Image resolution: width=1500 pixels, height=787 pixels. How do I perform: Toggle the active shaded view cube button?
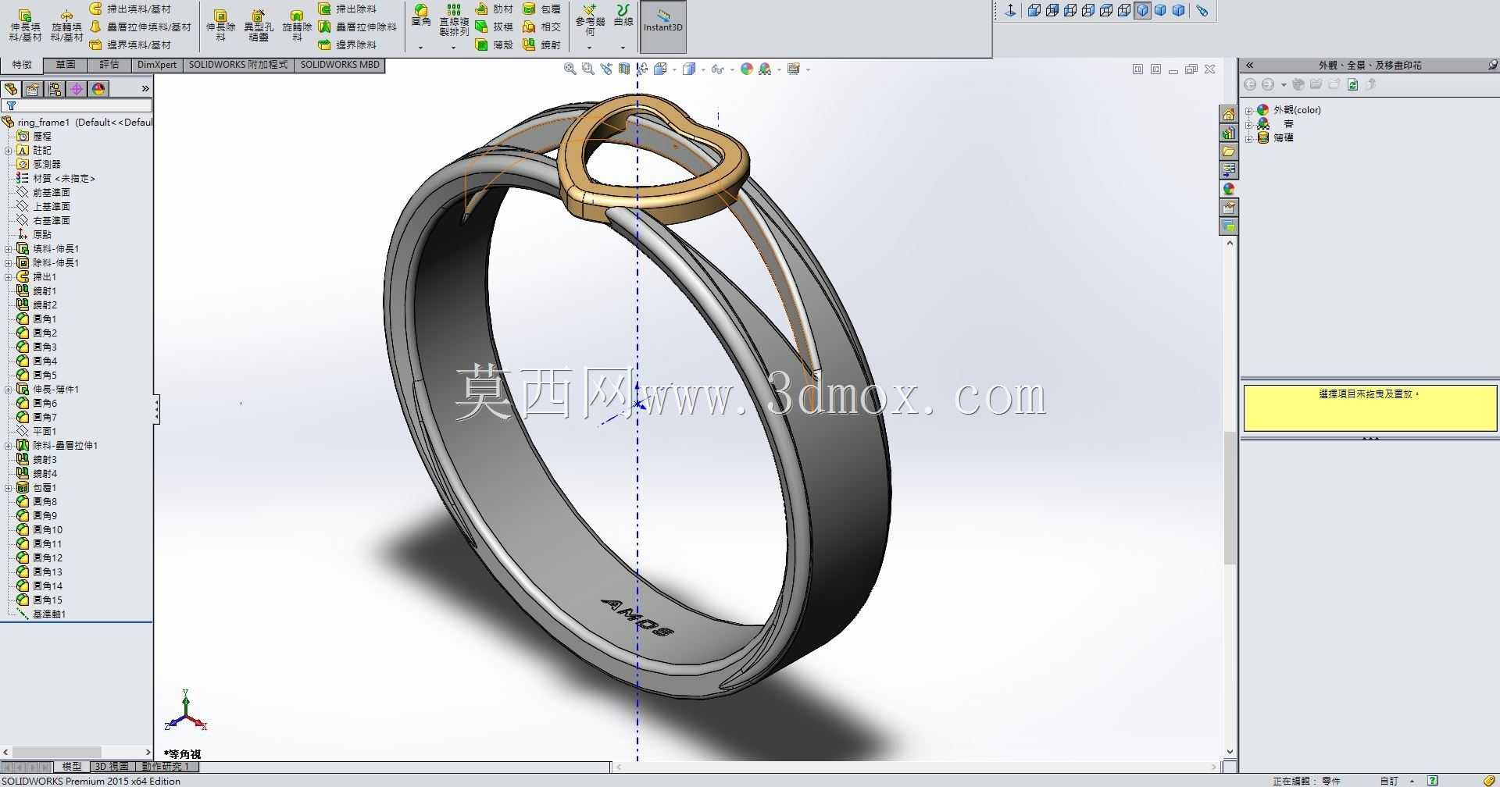pyautogui.click(x=1142, y=10)
